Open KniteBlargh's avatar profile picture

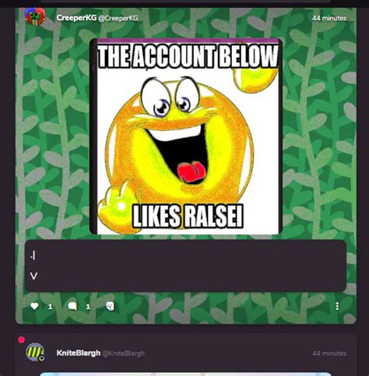point(35,353)
